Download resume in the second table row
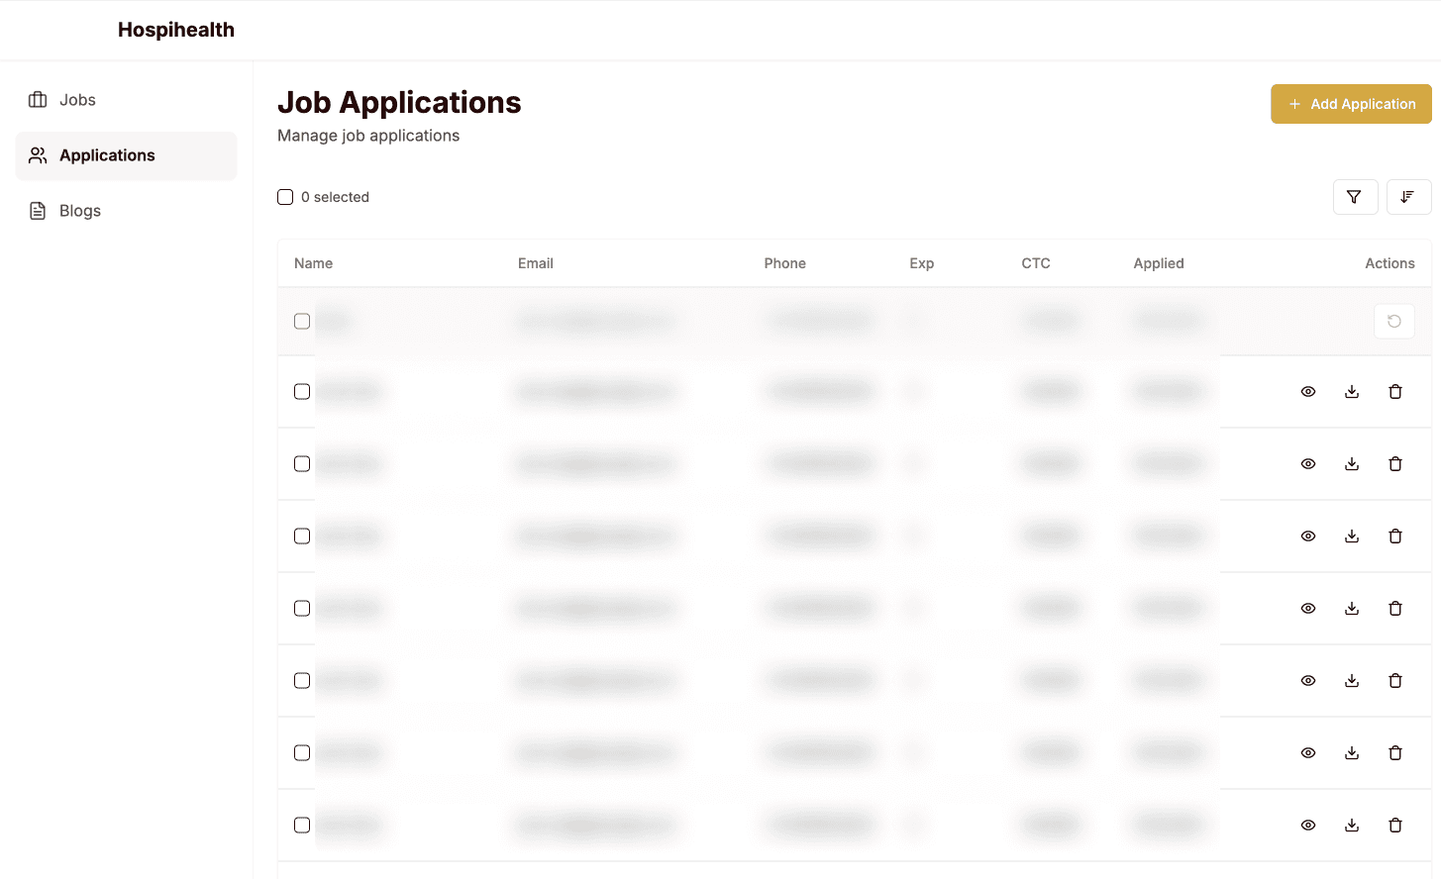Image resolution: width=1441 pixels, height=879 pixels. pyautogui.click(x=1351, y=392)
